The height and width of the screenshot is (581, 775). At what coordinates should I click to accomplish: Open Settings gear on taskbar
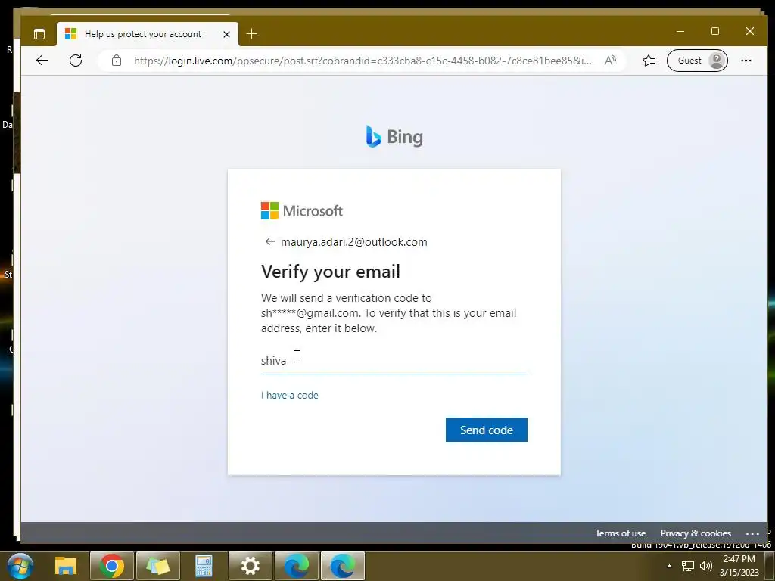[x=250, y=566]
